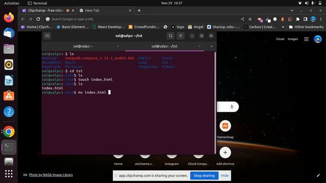Open the clock and calendar in top bar
The image size is (326, 183).
click(172, 3)
